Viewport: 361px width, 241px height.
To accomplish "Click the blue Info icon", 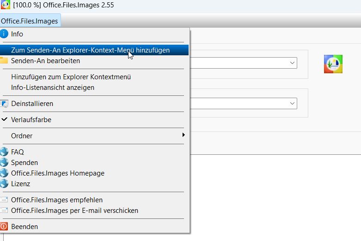I will 4,34.
